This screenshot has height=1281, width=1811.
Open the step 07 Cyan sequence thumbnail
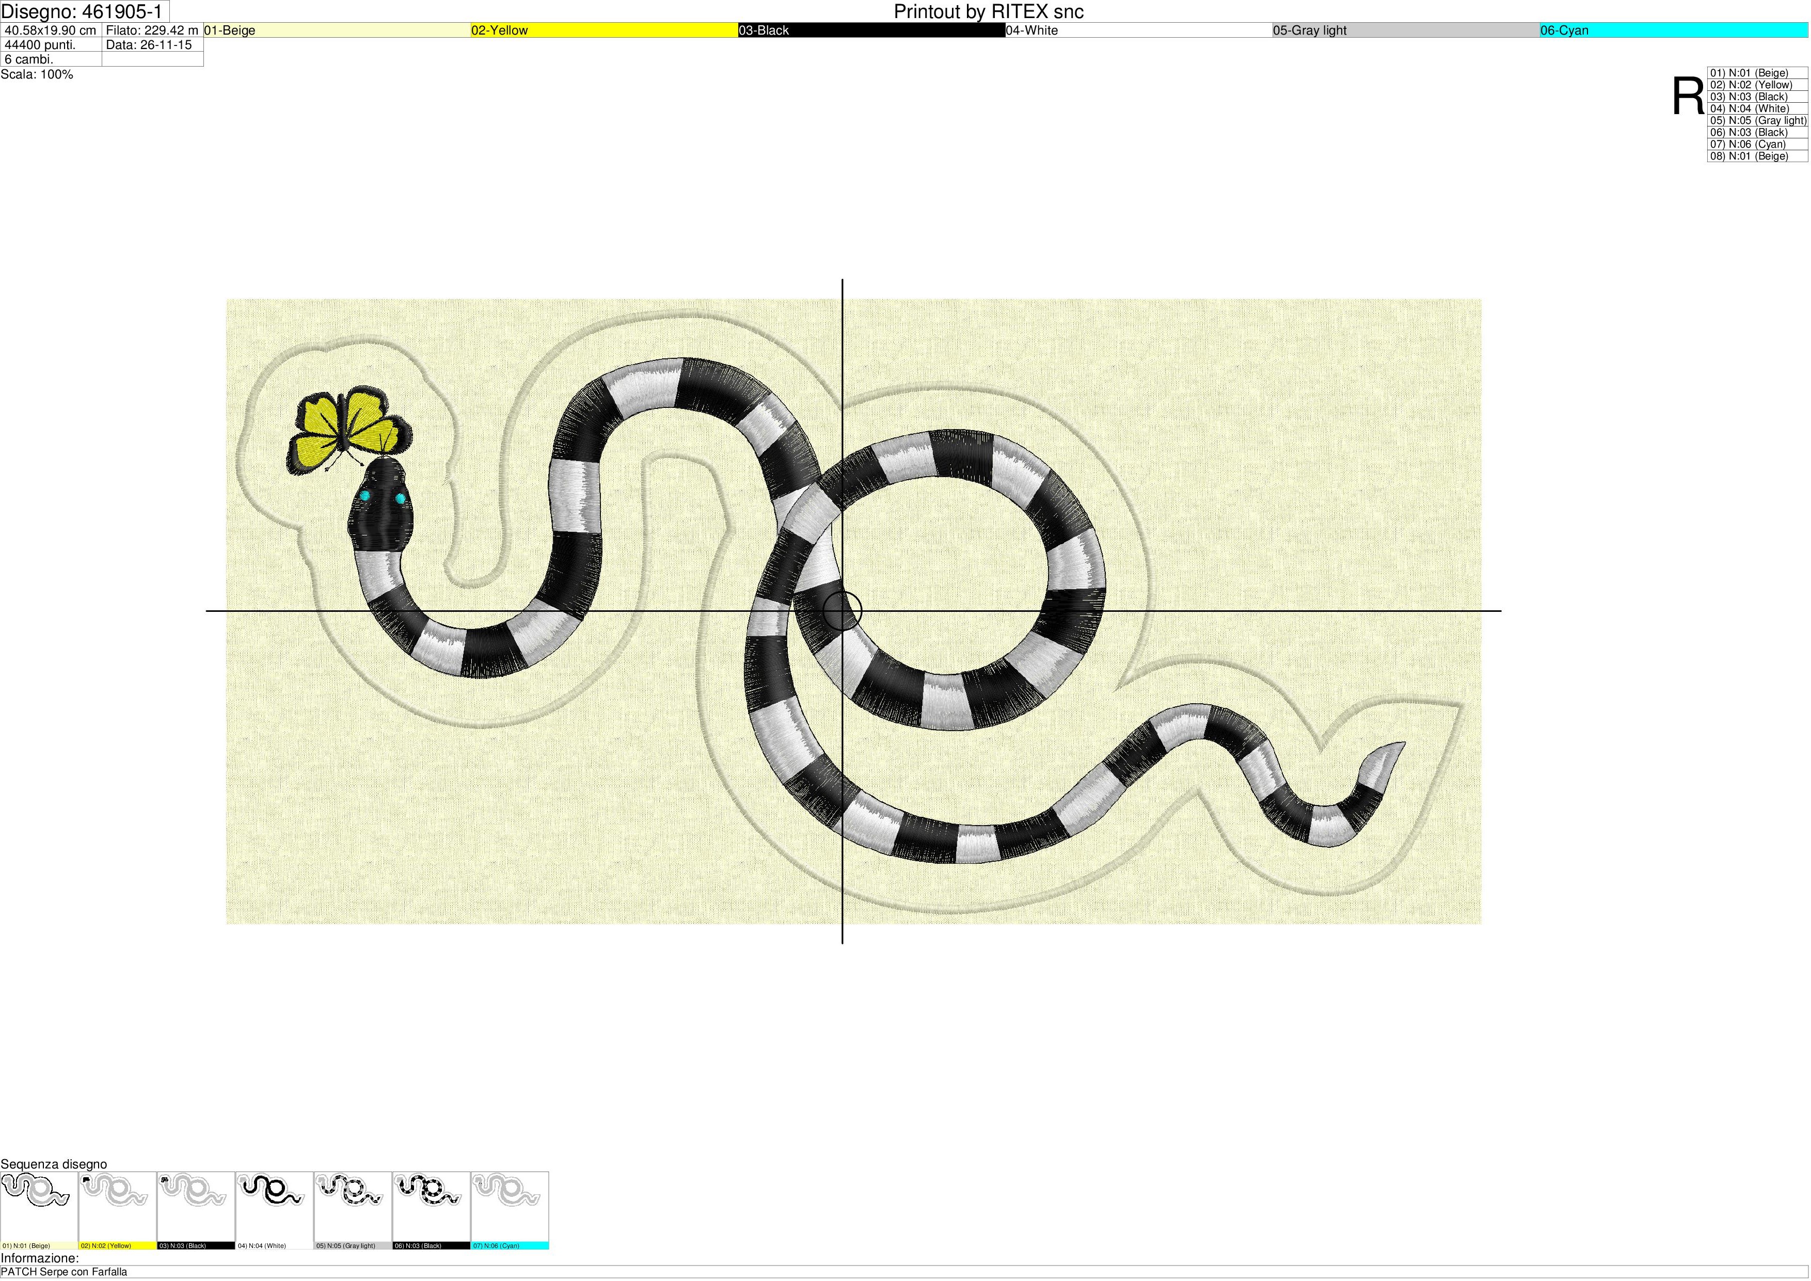pos(511,1211)
